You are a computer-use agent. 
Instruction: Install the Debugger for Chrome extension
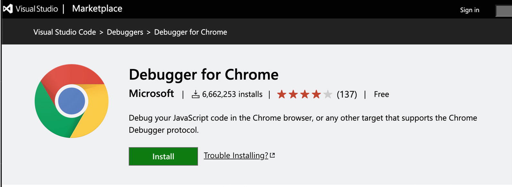click(x=163, y=156)
